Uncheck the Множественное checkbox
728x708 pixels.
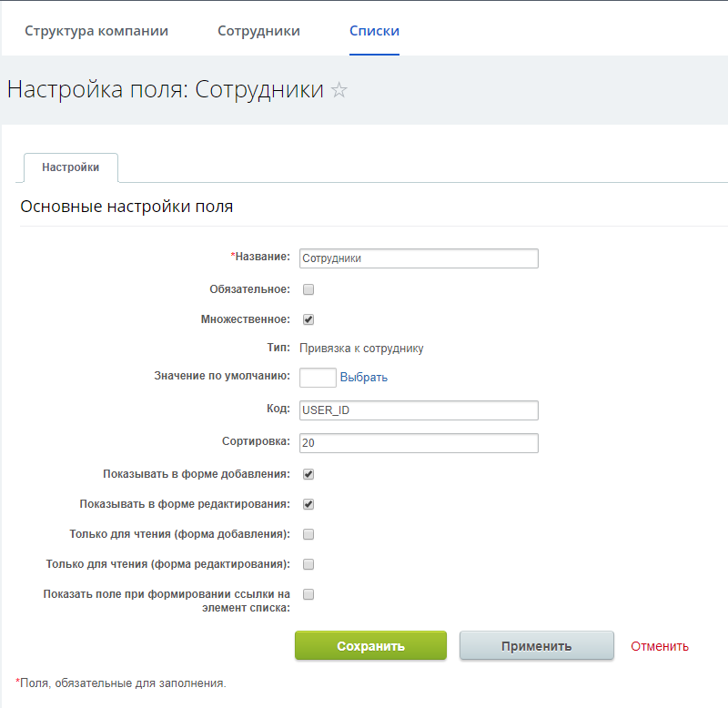308,319
